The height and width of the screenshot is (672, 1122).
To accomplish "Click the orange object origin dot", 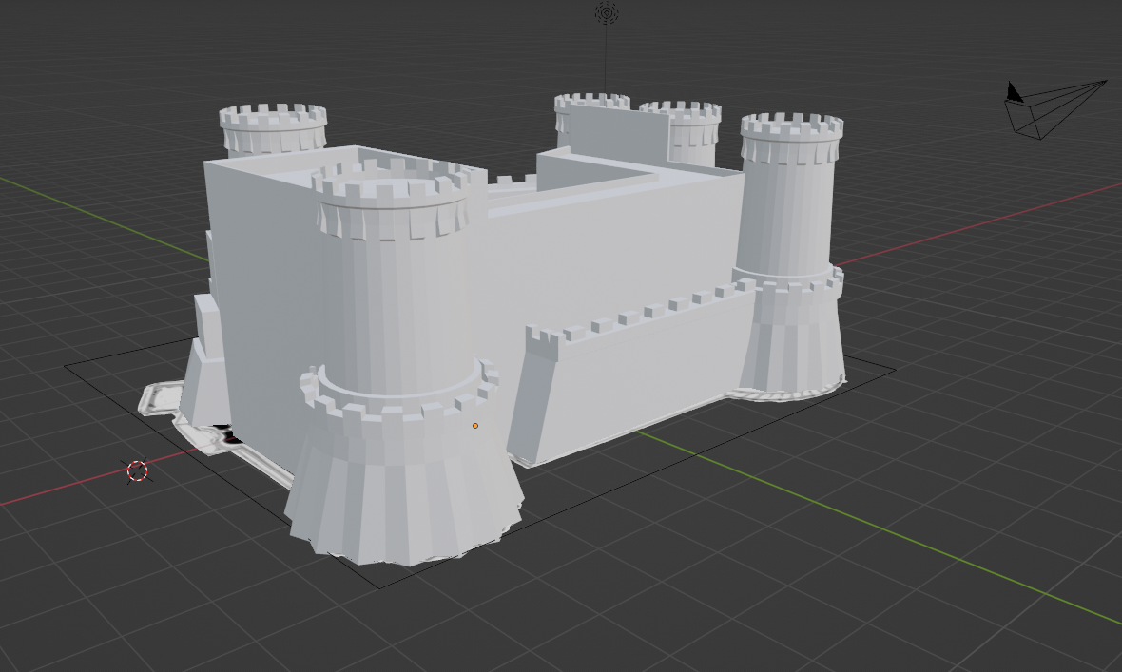I will [x=475, y=426].
